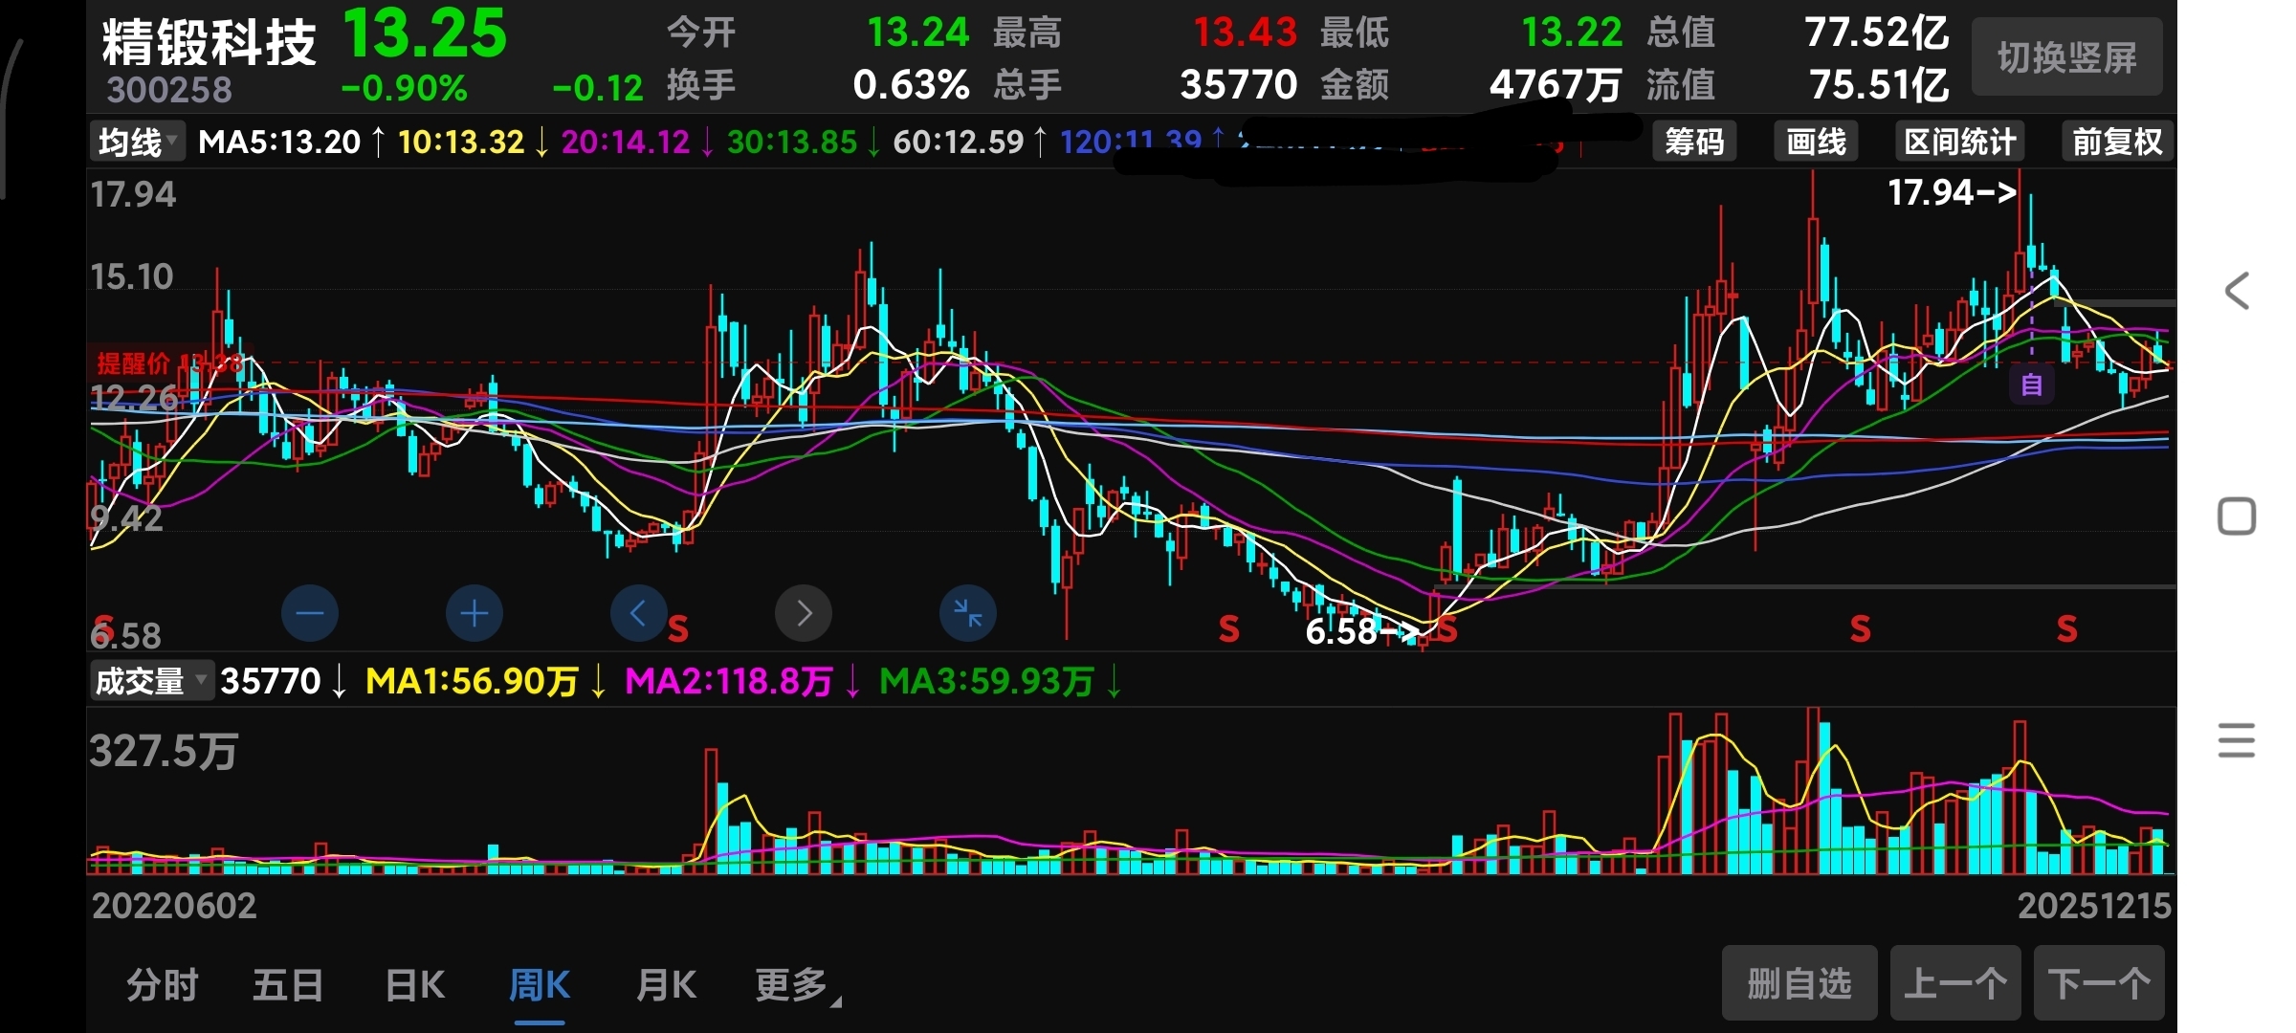Open 成交量 indicator dropdown
Viewport: 2296px width, 1033px height.
151,681
